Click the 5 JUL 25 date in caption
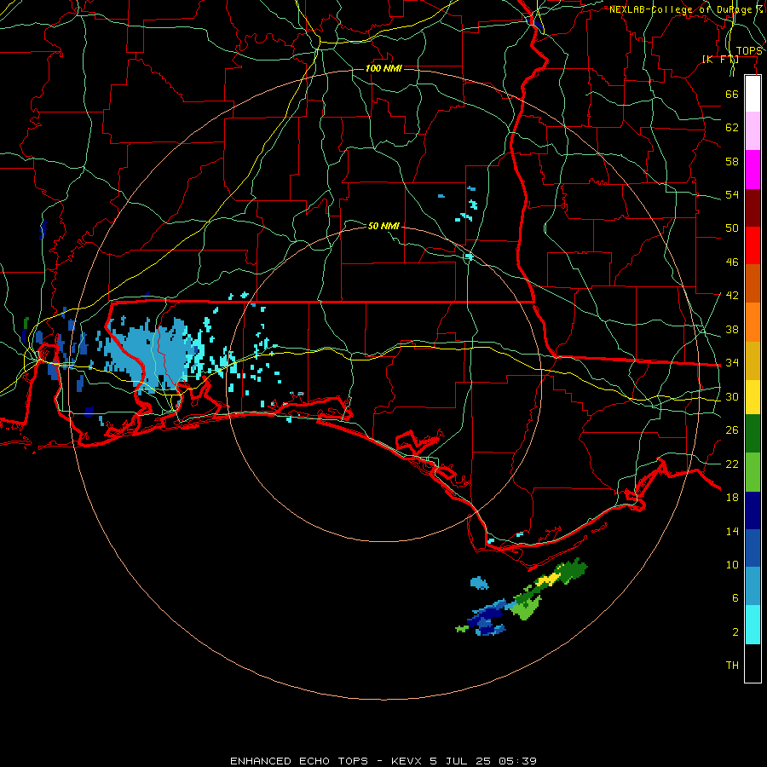The height and width of the screenshot is (767, 767). [462, 761]
